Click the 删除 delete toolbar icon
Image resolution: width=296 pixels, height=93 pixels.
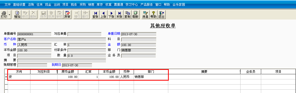coord(33,14)
